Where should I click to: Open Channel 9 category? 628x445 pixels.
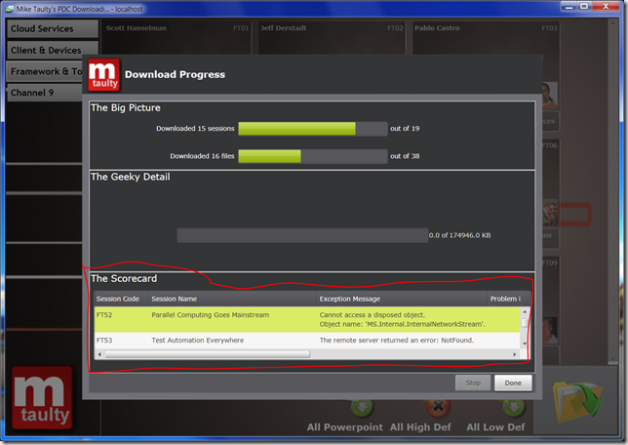45,93
